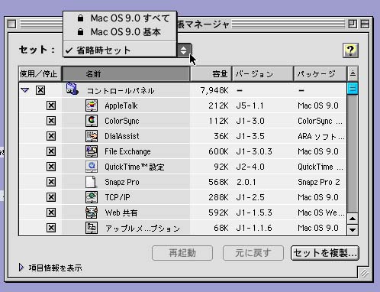Choose the 省略時セット menu item

(120, 50)
